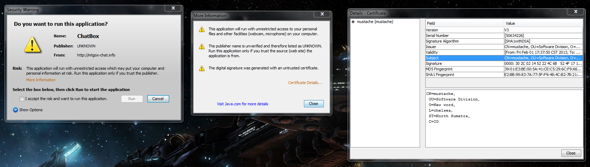The image size is (590, 167).
Task: Select the SHA1 Fingerprint row
Action: pos(504,75)
